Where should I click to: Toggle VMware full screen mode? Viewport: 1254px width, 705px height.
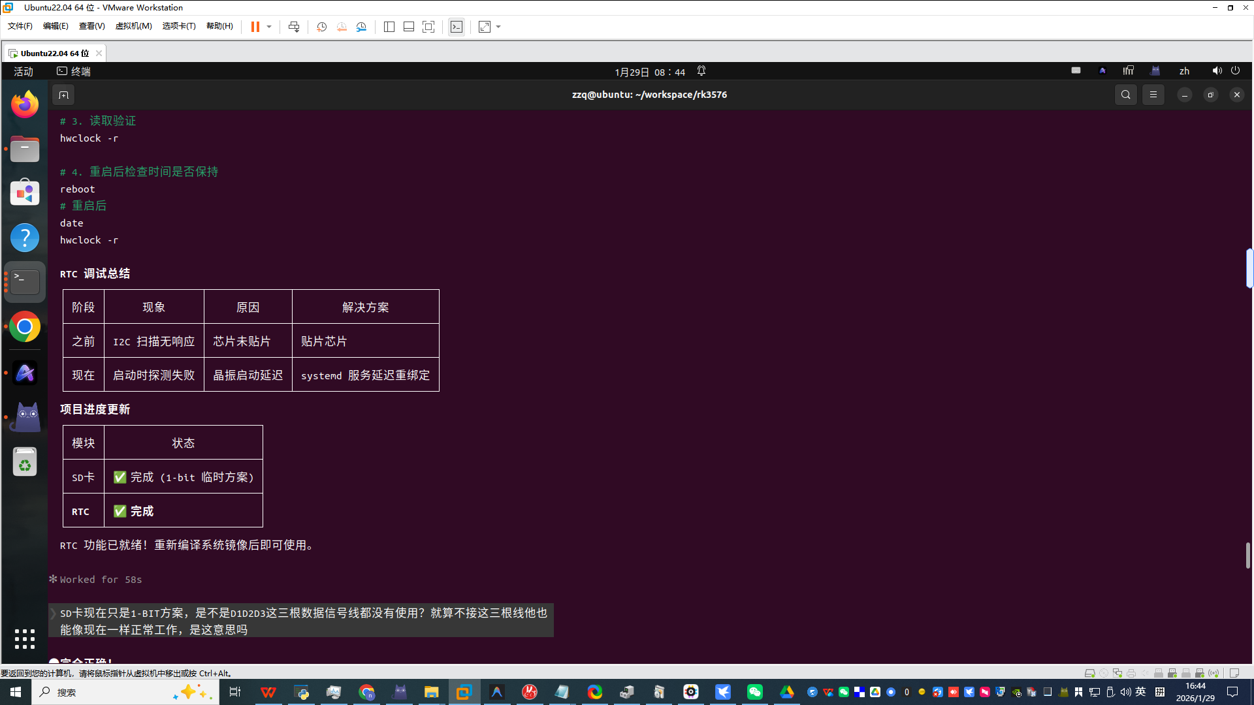coord(428,27)
